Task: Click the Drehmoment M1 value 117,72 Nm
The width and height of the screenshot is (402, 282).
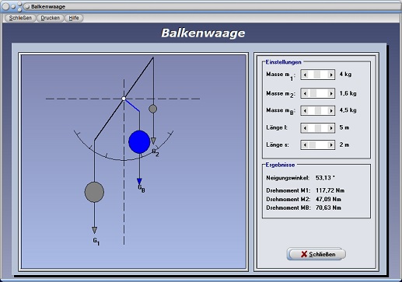Action: (330, 190)
